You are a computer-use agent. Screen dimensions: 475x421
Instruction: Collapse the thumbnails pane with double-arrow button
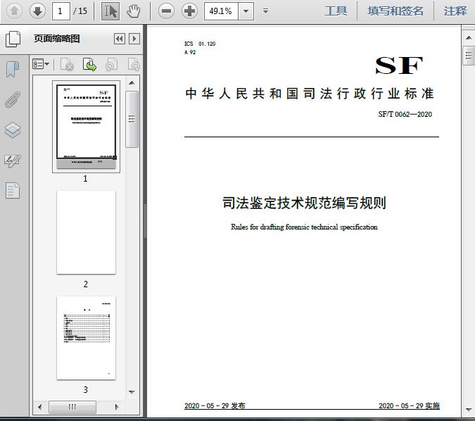click(119, 39)
